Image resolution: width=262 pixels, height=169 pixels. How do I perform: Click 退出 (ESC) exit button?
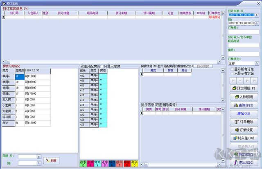[x=244, y=162]
